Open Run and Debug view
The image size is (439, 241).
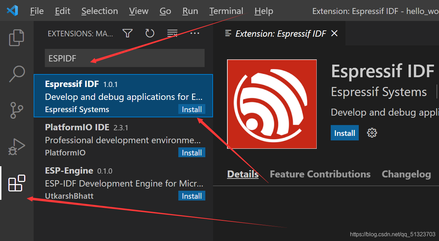point(16,147)
